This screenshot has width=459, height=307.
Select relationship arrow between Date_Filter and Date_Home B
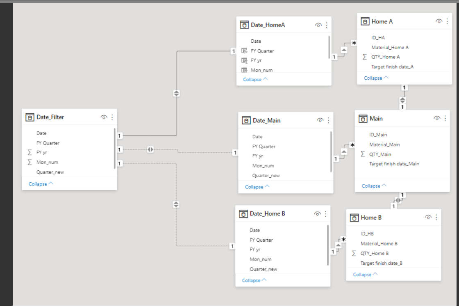[176, 204]
